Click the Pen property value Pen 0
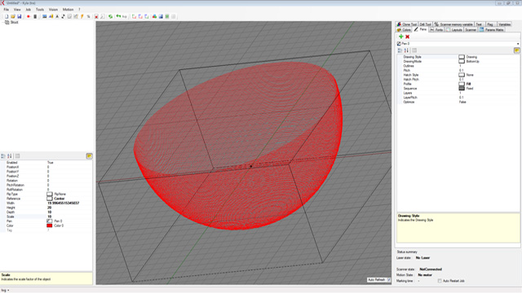522x293 pixels. [x=58, y=221]
